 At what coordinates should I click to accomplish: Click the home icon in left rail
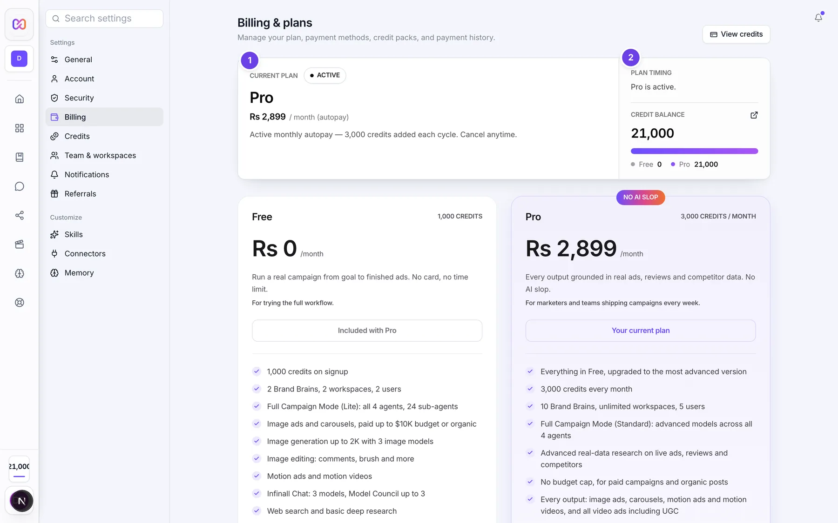(x=19, y=99)
